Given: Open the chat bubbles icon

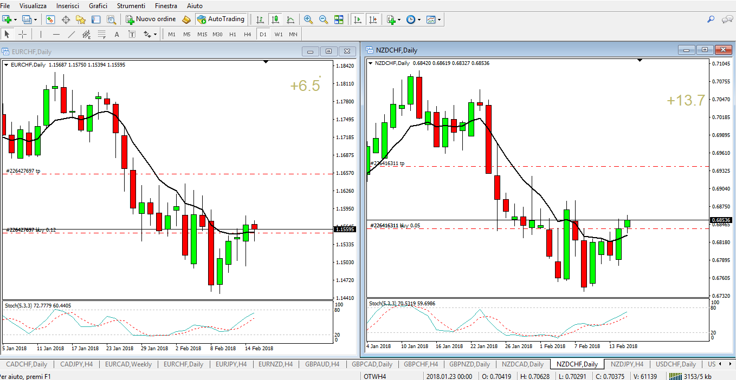Looking at the screenshot, I should 727,19.
